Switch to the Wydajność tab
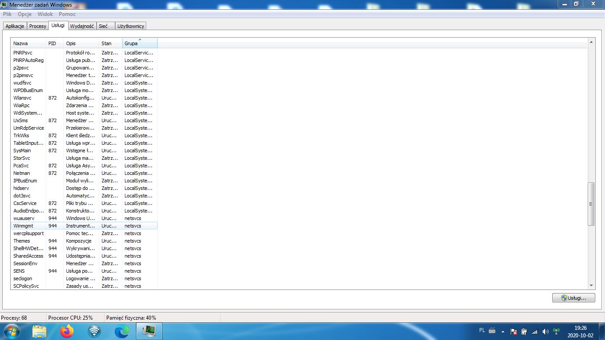The image size is (605, 340). coord(82,26)
